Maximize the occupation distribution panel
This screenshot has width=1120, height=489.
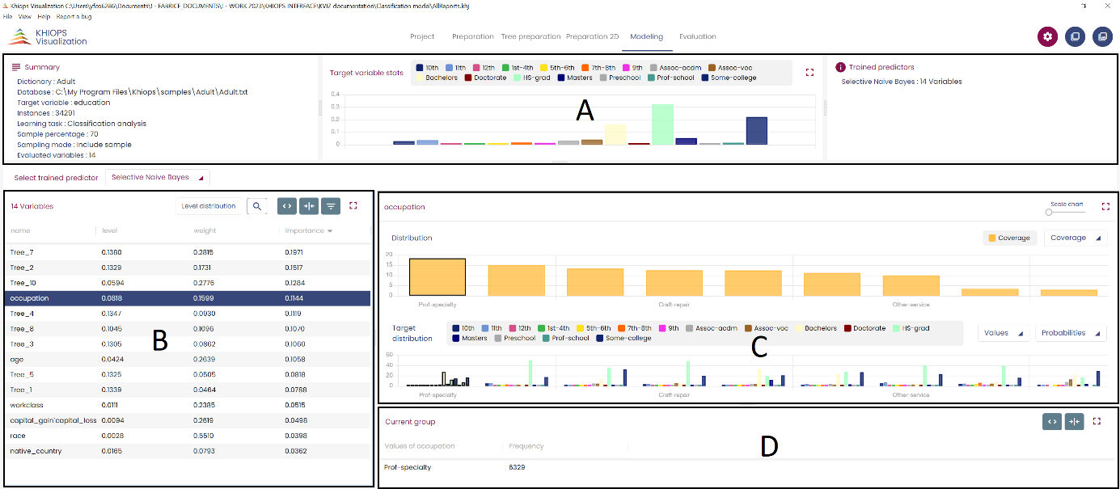click(1105, 207)
